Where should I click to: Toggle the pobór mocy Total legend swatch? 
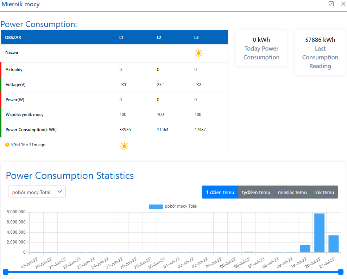156,207
